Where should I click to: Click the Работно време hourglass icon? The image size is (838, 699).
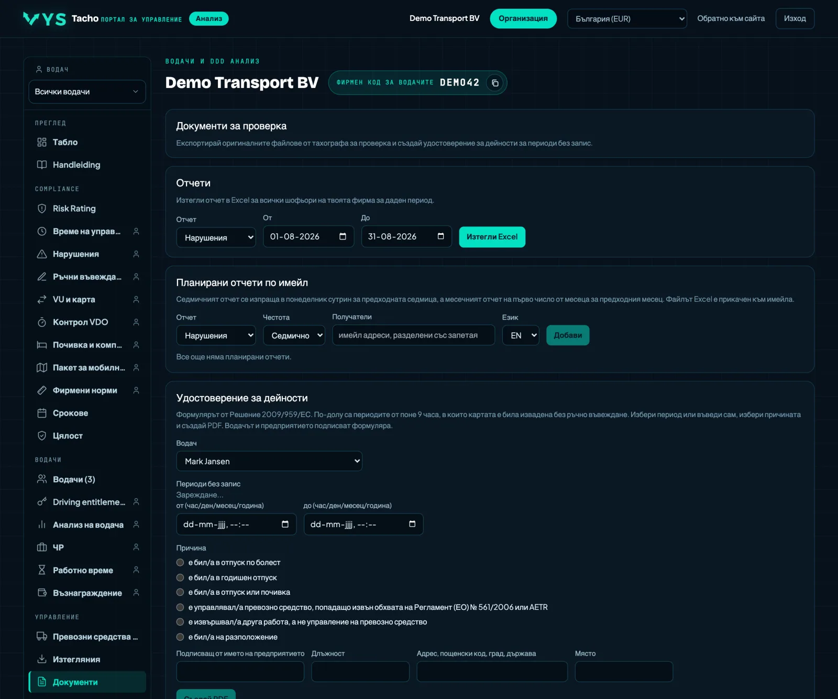click(42, 570)
